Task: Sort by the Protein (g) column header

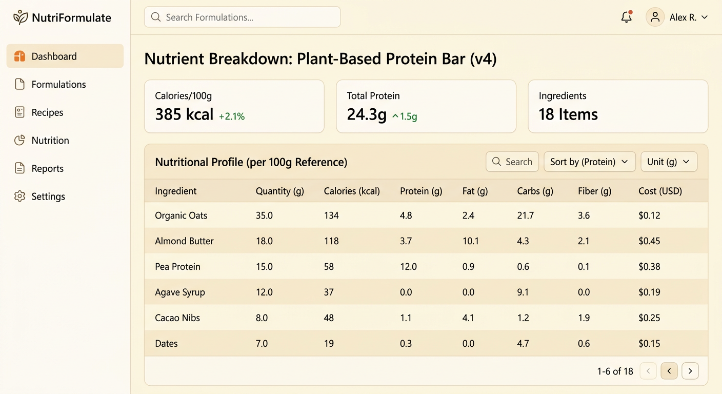Action: [420, 191]
